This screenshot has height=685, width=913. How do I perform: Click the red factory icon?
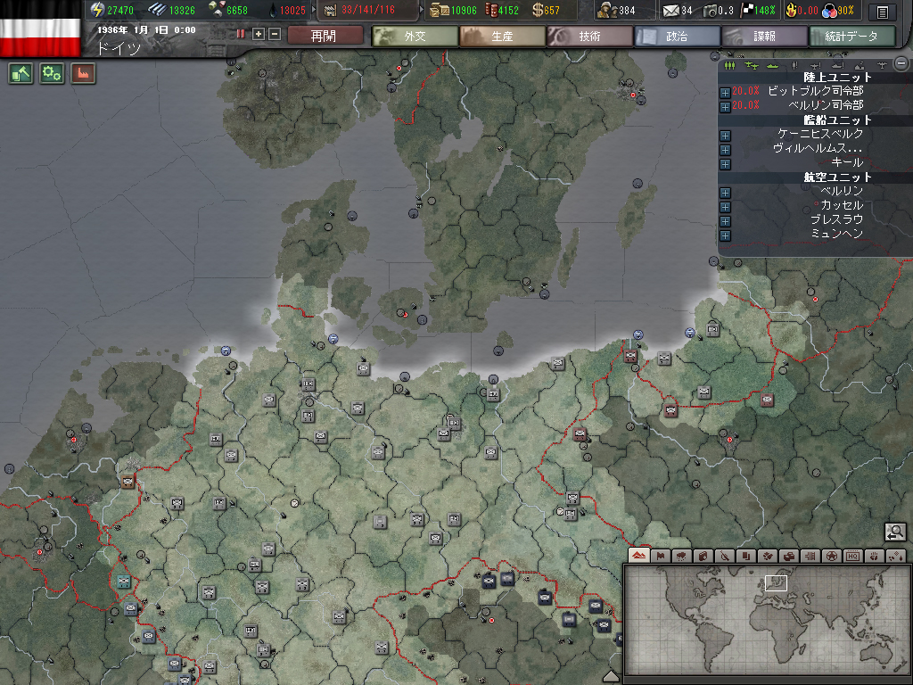[x=83, y=73]
